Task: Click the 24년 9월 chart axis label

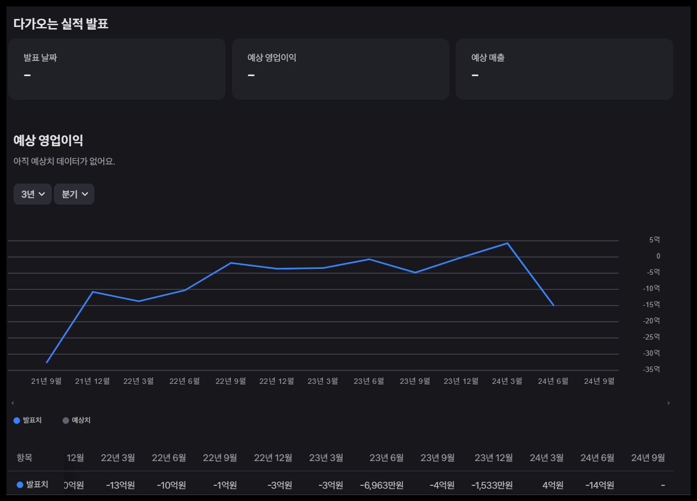Action: click(x=599, y=381)
